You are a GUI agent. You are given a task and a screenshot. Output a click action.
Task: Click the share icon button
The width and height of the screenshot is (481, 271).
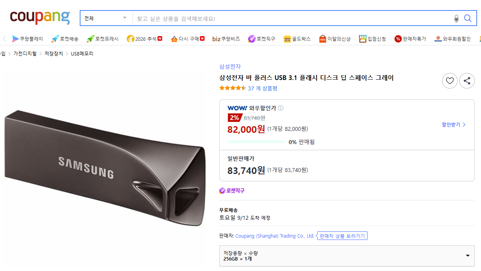(x=467, y=81)
